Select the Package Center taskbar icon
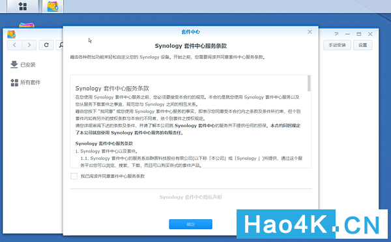Screen dimensions: 391x242 (x=53, y=7)
